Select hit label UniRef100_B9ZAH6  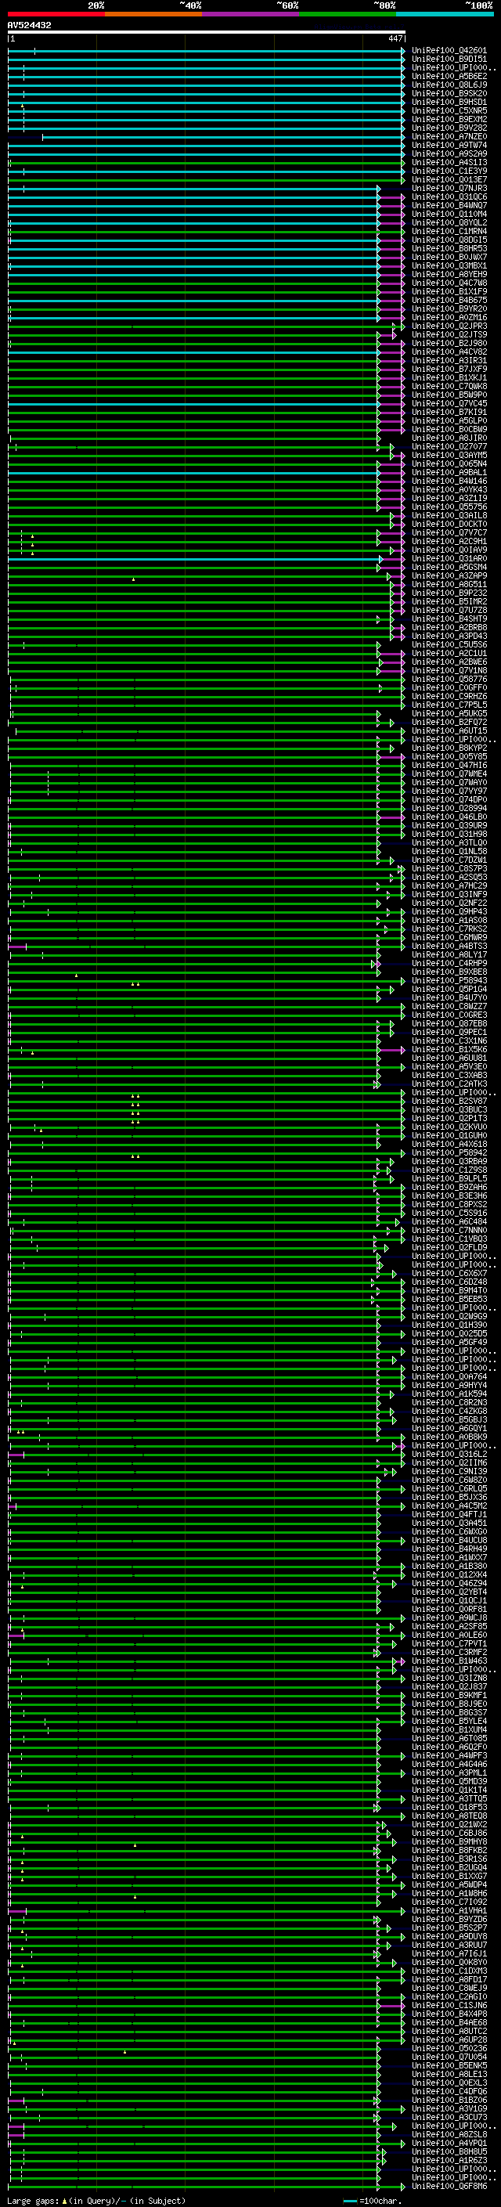pos(449,1188)
